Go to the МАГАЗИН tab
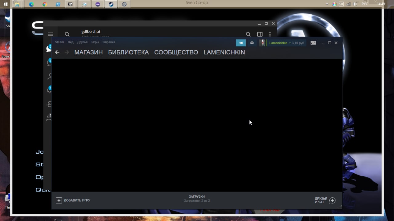 [x=88, y=52]
